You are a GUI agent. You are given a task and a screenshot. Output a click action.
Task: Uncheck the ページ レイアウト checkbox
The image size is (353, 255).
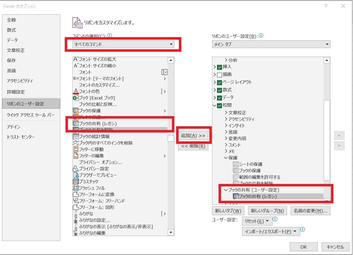(x=220, y=83)
